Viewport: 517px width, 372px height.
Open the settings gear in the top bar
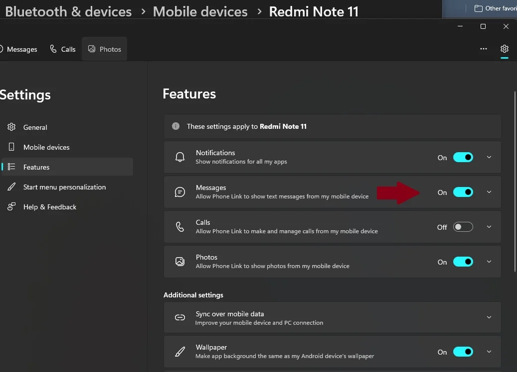pos(504,49)
